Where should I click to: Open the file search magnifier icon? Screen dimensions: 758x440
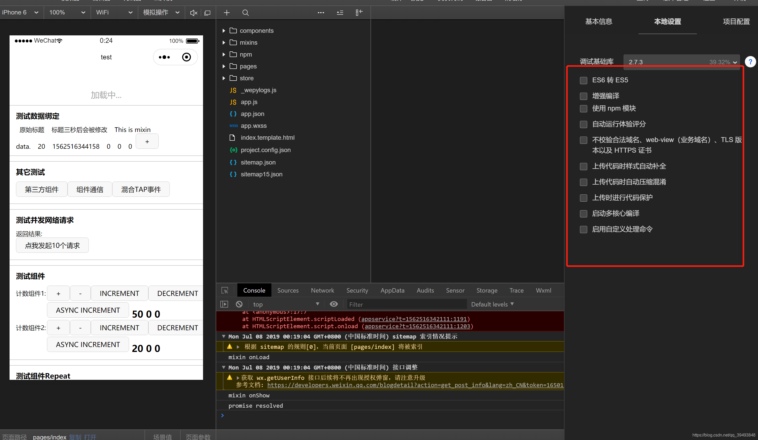[x=245, y=13]
